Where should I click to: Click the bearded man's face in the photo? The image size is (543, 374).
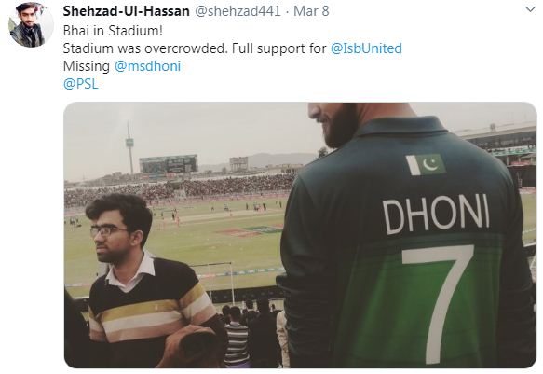click(334, 122)
